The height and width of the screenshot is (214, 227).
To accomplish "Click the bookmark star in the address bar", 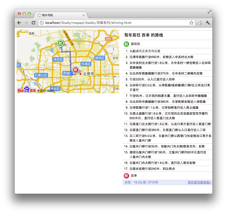I will coord(191,23).
